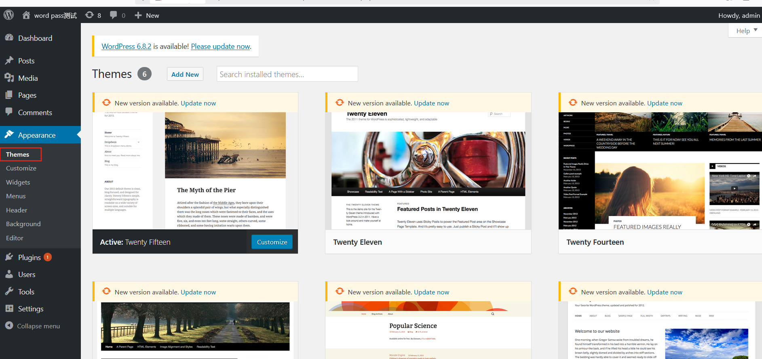The image size is (762, 359).
Task: Open the Popular Science theme preview
Action: pyautogui.click(x=428, y=330)
